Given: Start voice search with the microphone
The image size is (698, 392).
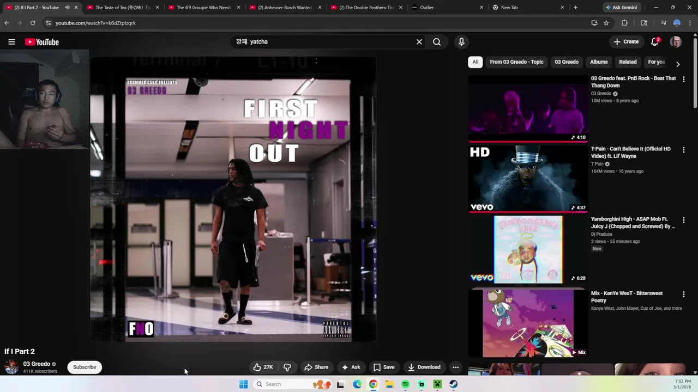Looking at the screenshot, I should (x=461, y=42).
